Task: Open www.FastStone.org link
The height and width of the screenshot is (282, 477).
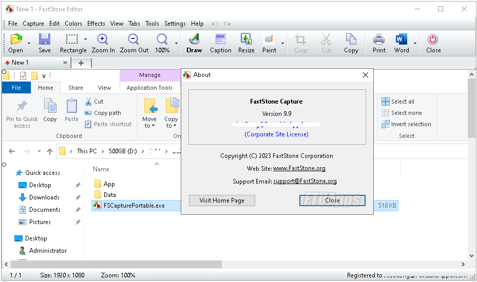Action: point(299,168)
